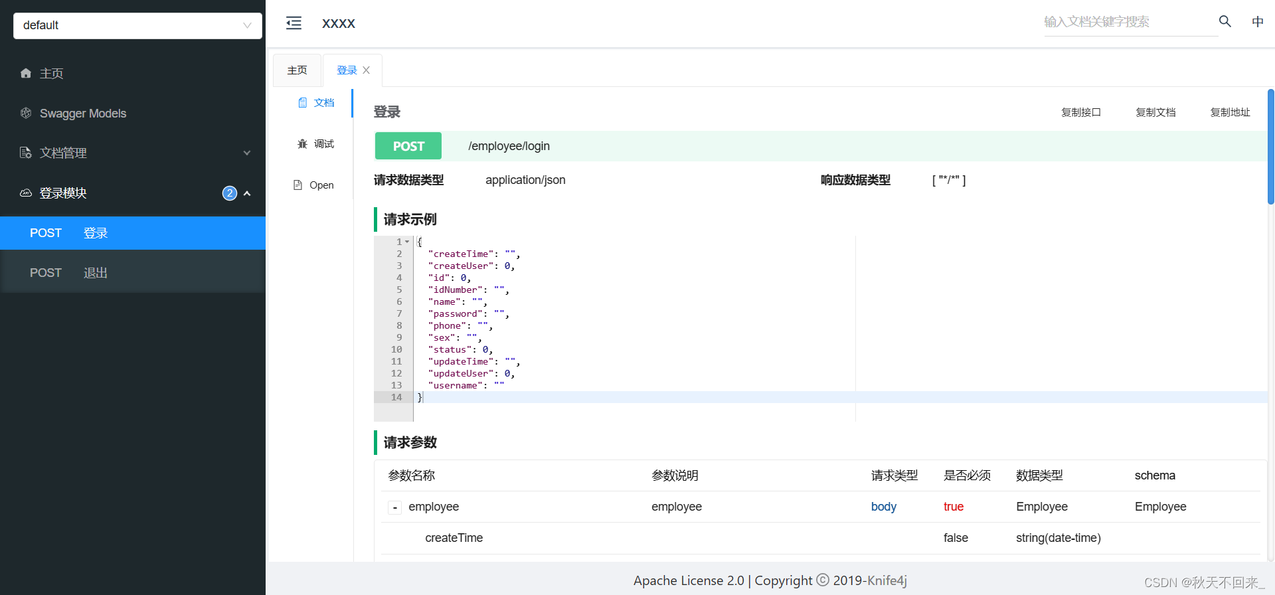Image resolution: width=1275 pixels, height=595 pixels.
Task: Click the search magnifier icon
Action: (x=1225, y=21)
